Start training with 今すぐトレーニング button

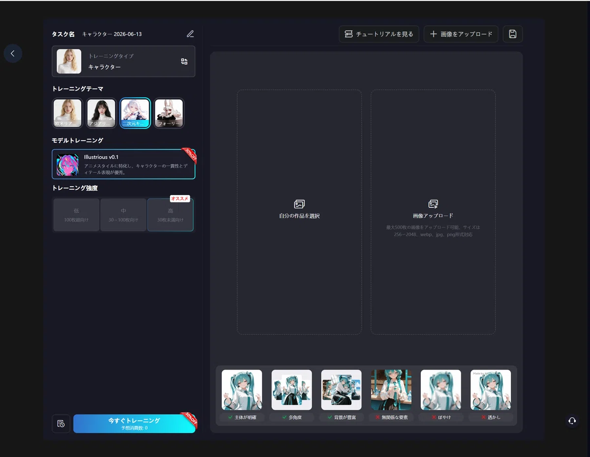[x=134, y=424]
